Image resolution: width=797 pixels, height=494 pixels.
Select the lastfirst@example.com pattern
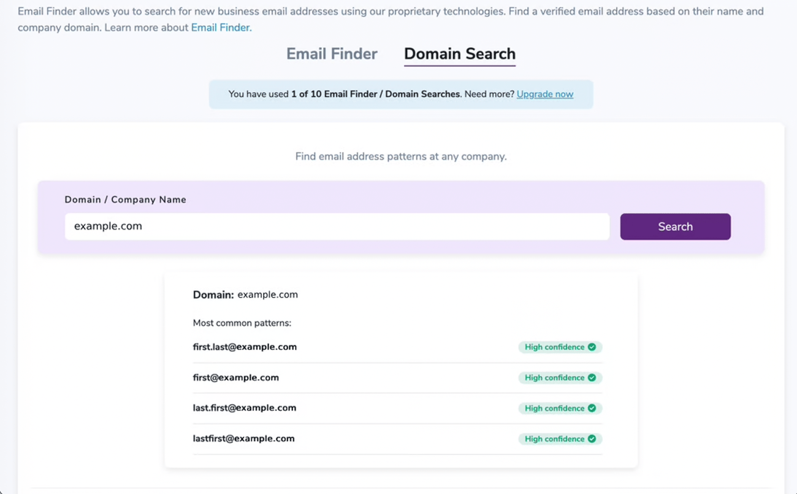point(244,438)
